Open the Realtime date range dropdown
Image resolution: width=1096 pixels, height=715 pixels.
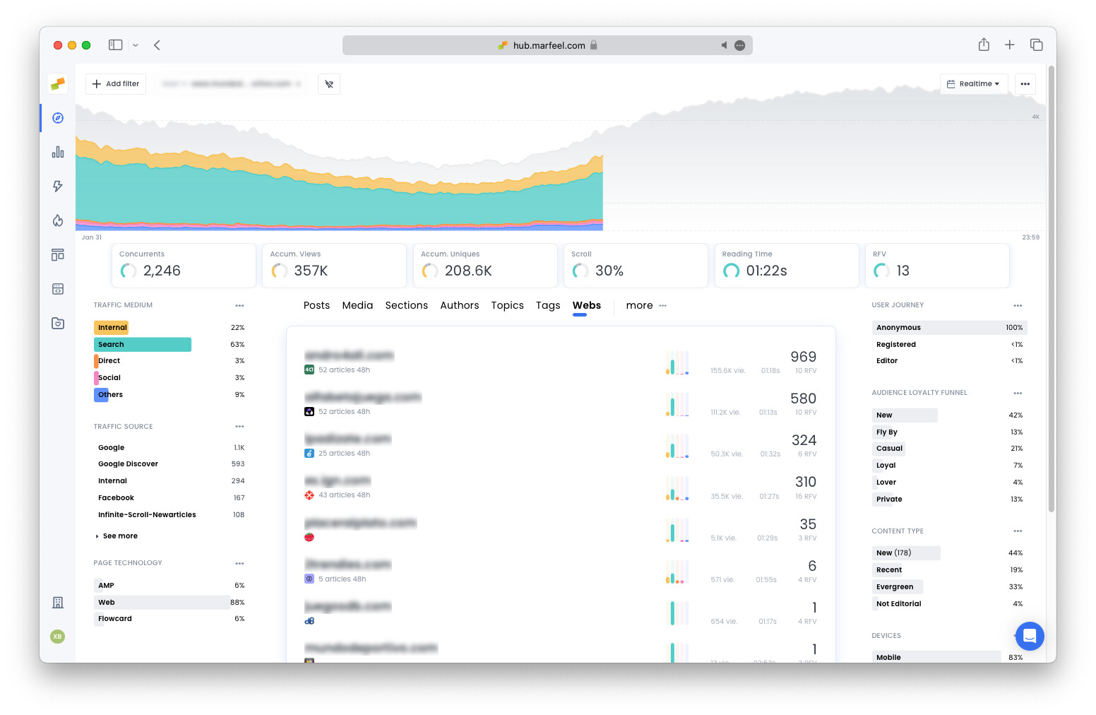pyautogui.click(x=973, y=84)
